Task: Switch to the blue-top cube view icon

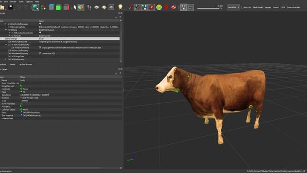Action: [51, 8]
